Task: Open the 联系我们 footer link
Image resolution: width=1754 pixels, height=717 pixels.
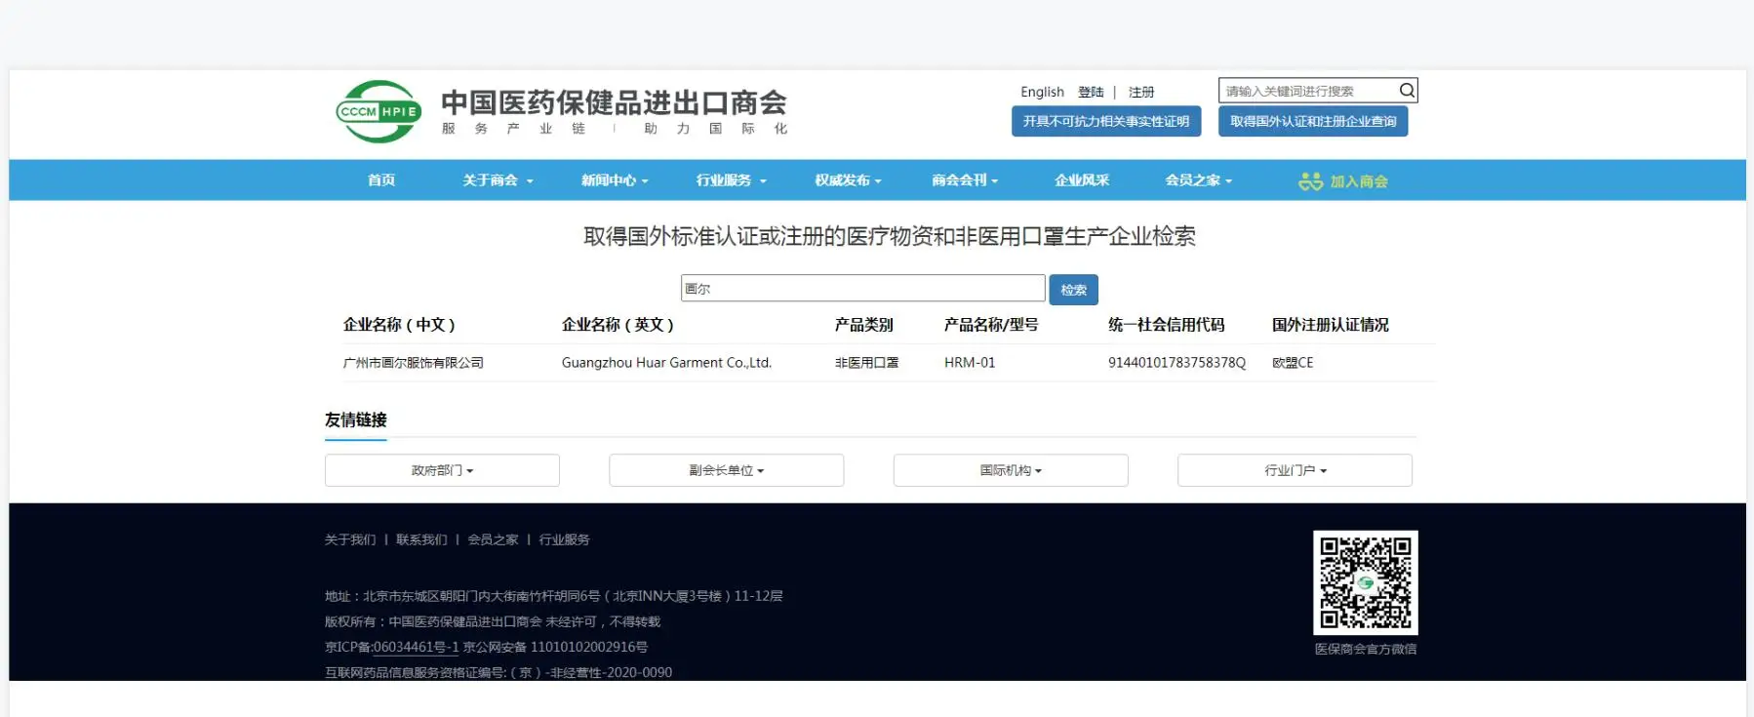Action: [x=421, y=539]
